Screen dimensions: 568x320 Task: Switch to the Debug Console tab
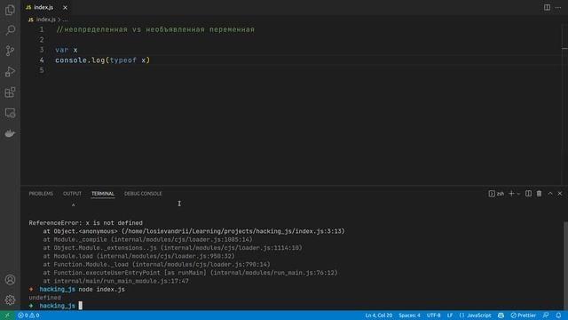coord(143,194)
